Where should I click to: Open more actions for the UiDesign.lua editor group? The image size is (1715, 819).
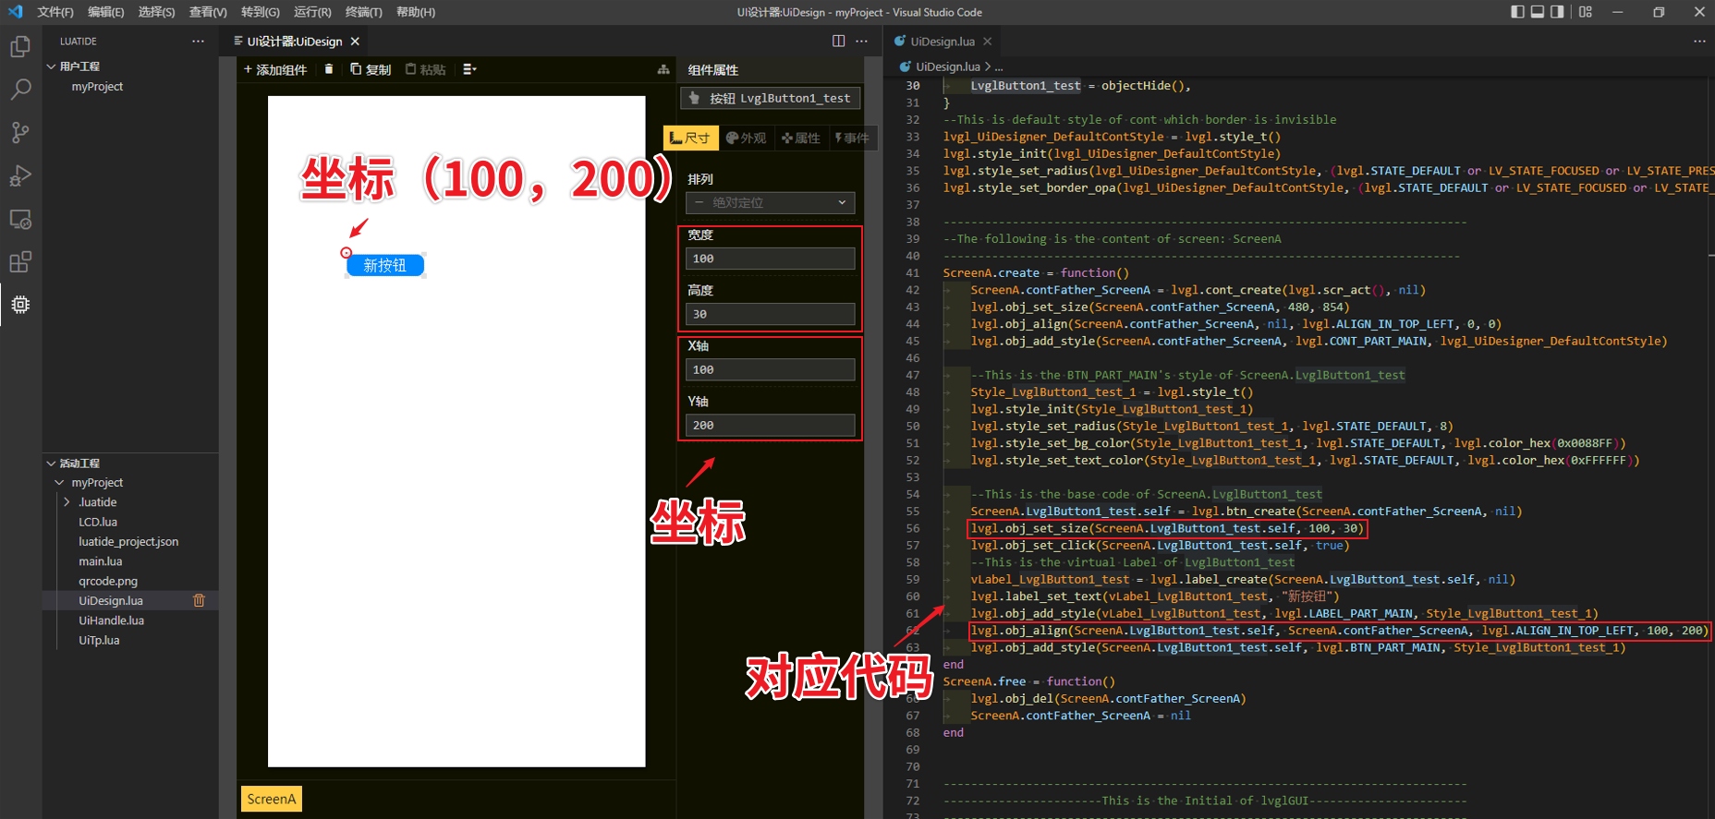click(x=1699, y=41)
